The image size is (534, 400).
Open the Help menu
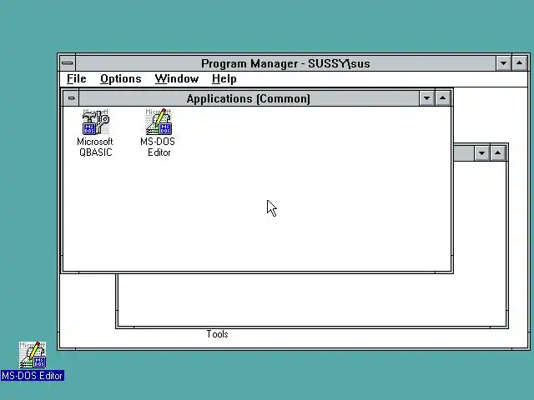(224, 79)
